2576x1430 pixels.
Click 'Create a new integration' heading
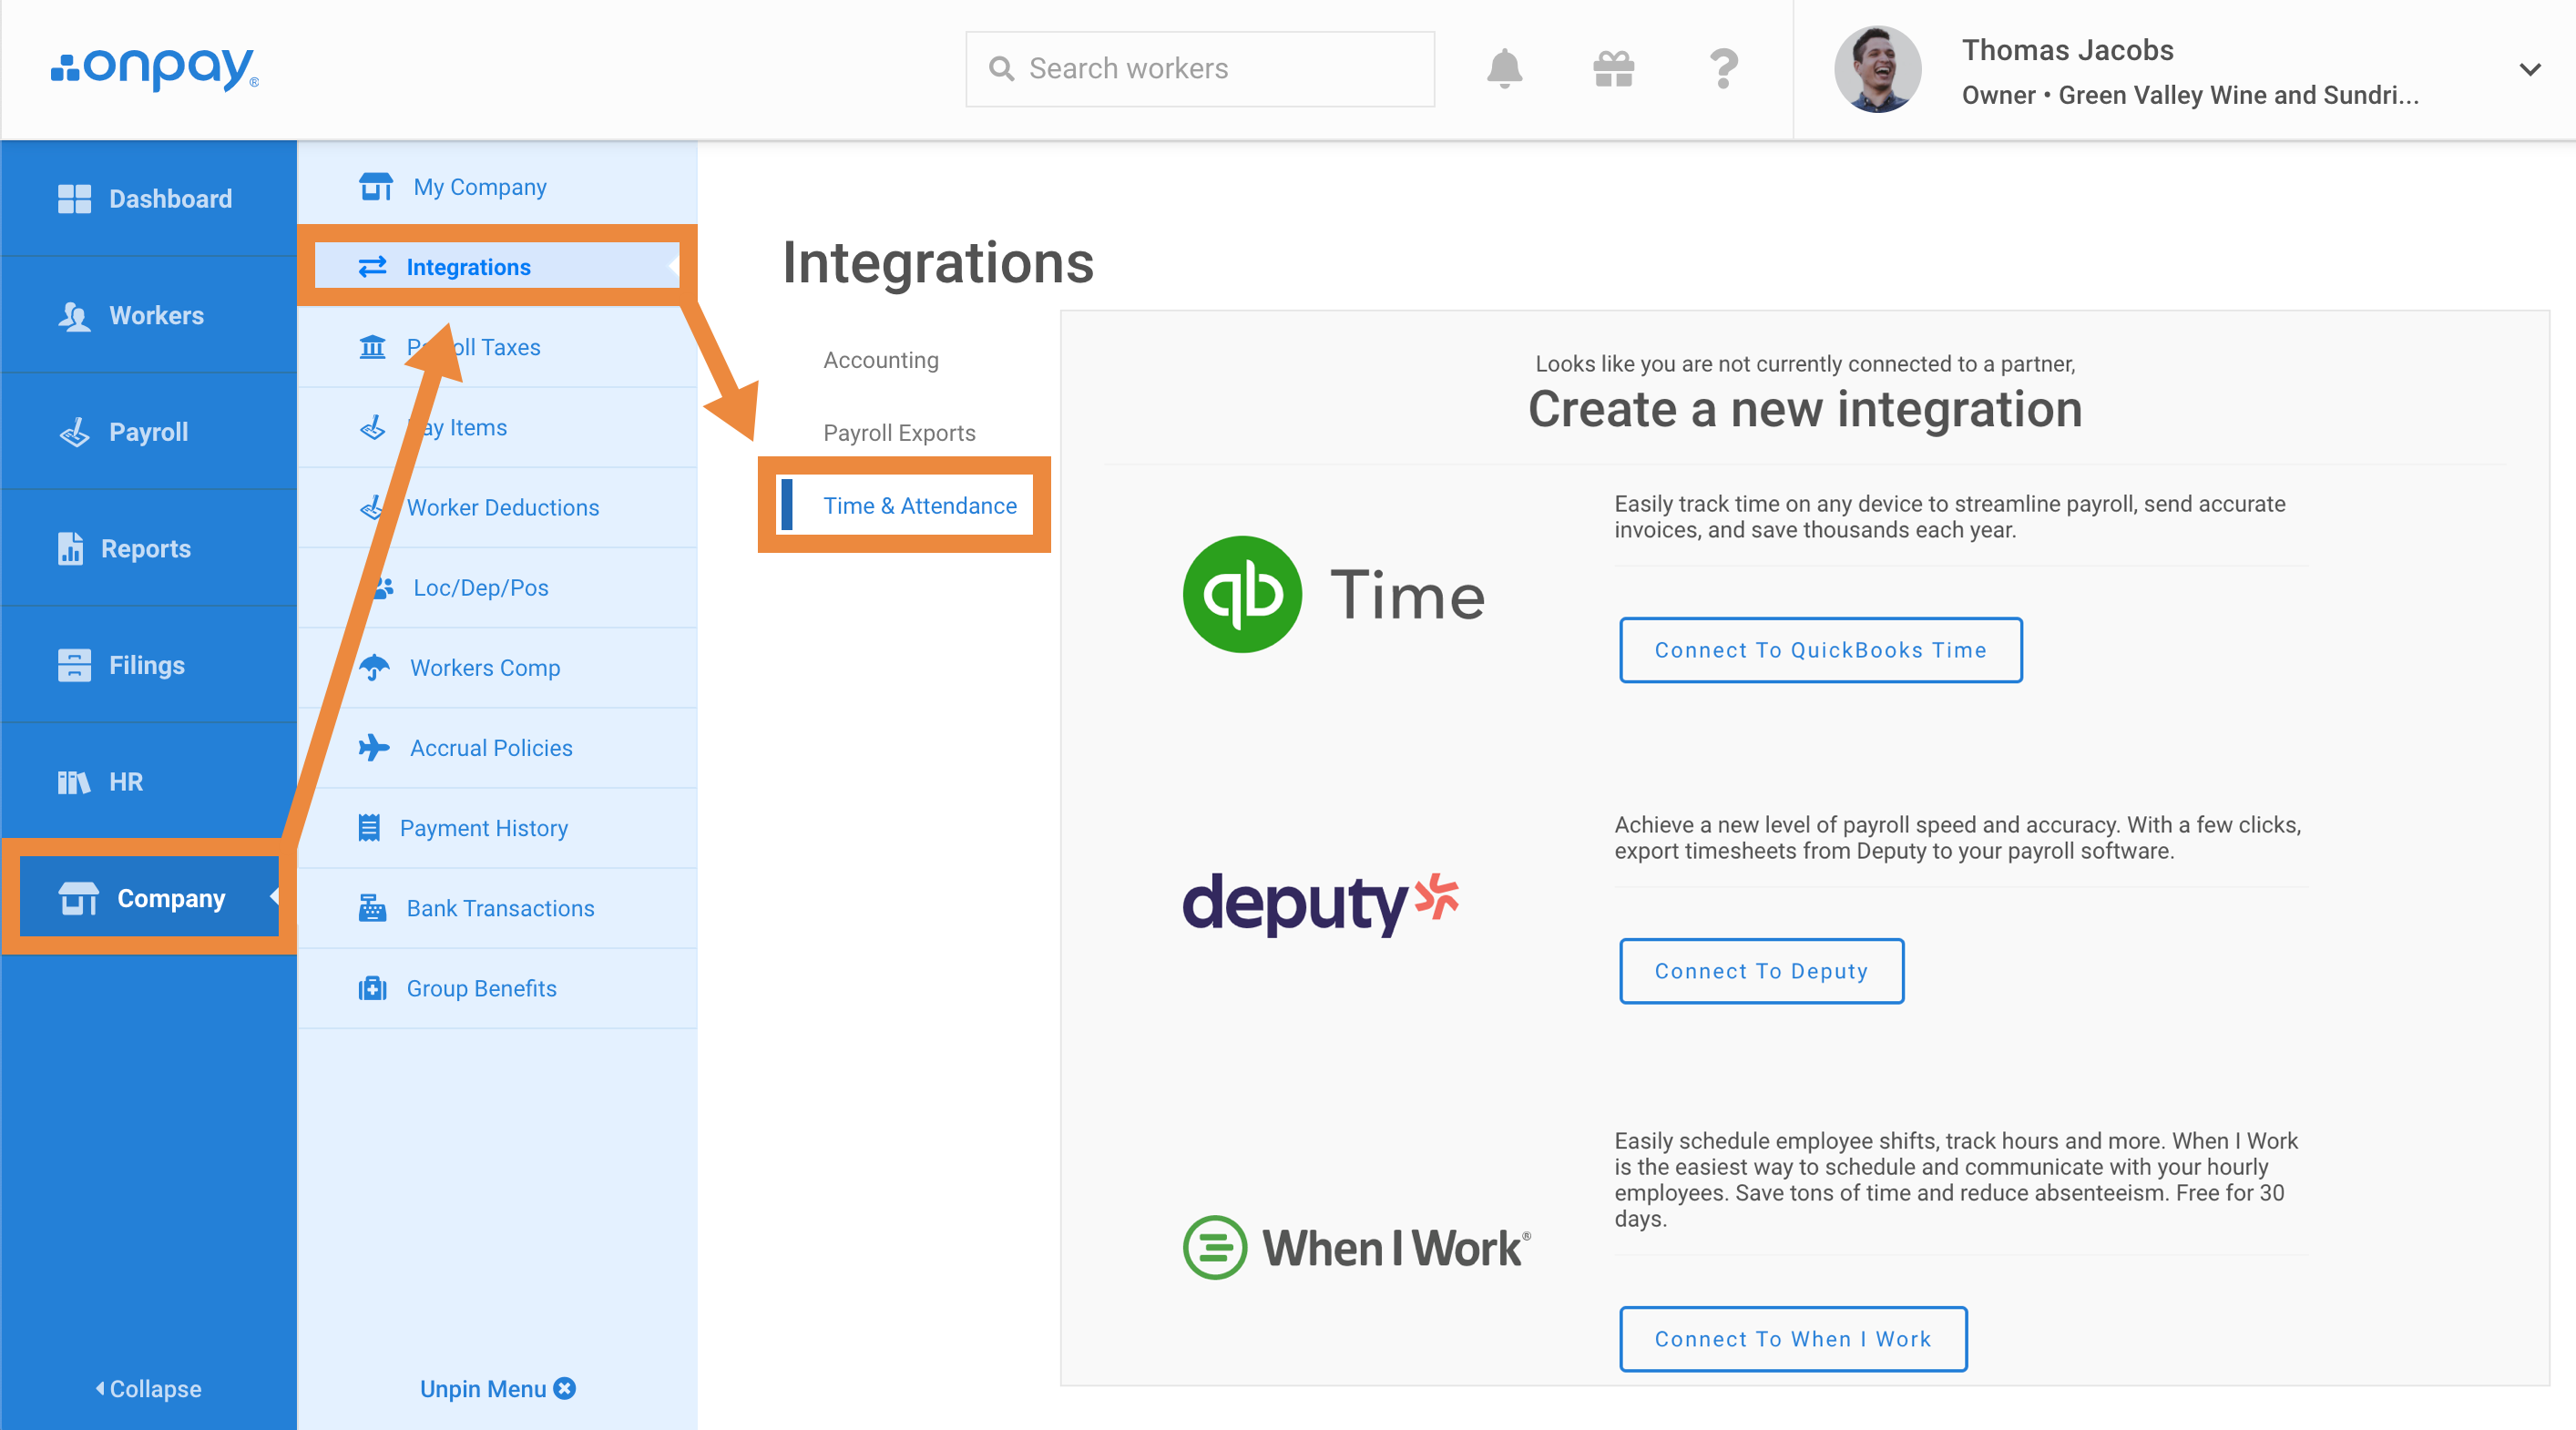pyautogui.click(x=1805, y=409)
